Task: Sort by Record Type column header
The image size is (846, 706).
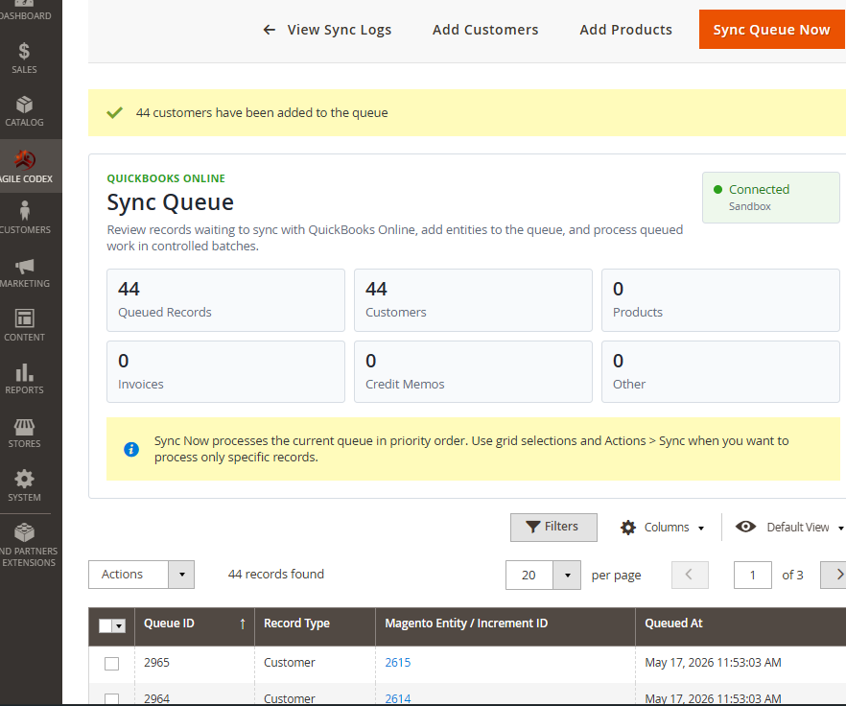Action: pyautogui.click(x=315, y=626)
